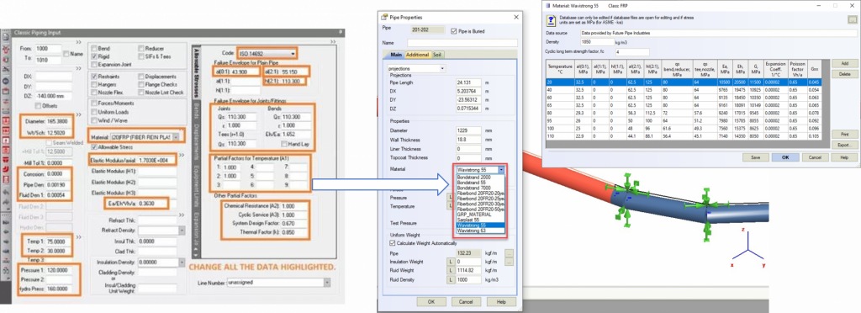Image resolution: width=861 pixels, height=313 pixels.
Task: Click the top icon in the left vertical toolbar
Action: coord(5,37)
